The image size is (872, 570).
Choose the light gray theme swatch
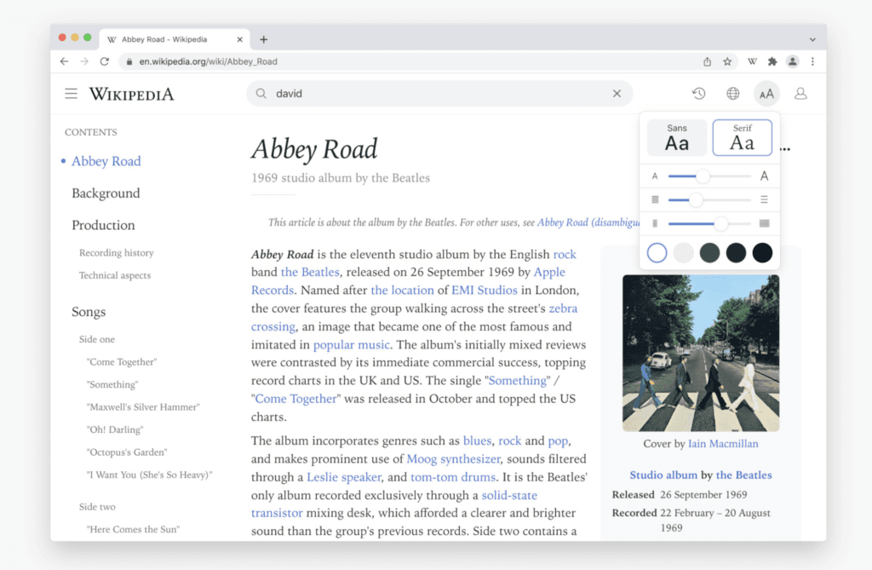point(683,253)
